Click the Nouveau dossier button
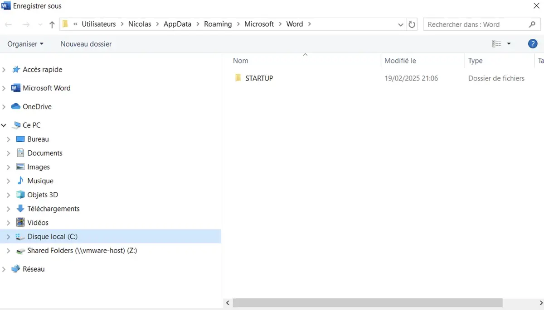Image resolution: width=544 pixels, height=310 pixels. pyautogui.click(x=86, y=43)
